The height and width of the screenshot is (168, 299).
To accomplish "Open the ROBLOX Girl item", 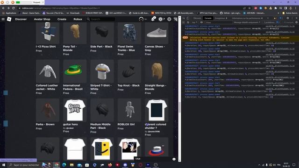I will click(x=129, y=114).
